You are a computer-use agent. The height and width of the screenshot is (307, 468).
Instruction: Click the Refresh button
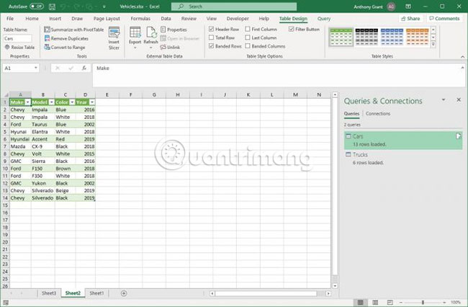pyautogui.click(x=150, y=38)
